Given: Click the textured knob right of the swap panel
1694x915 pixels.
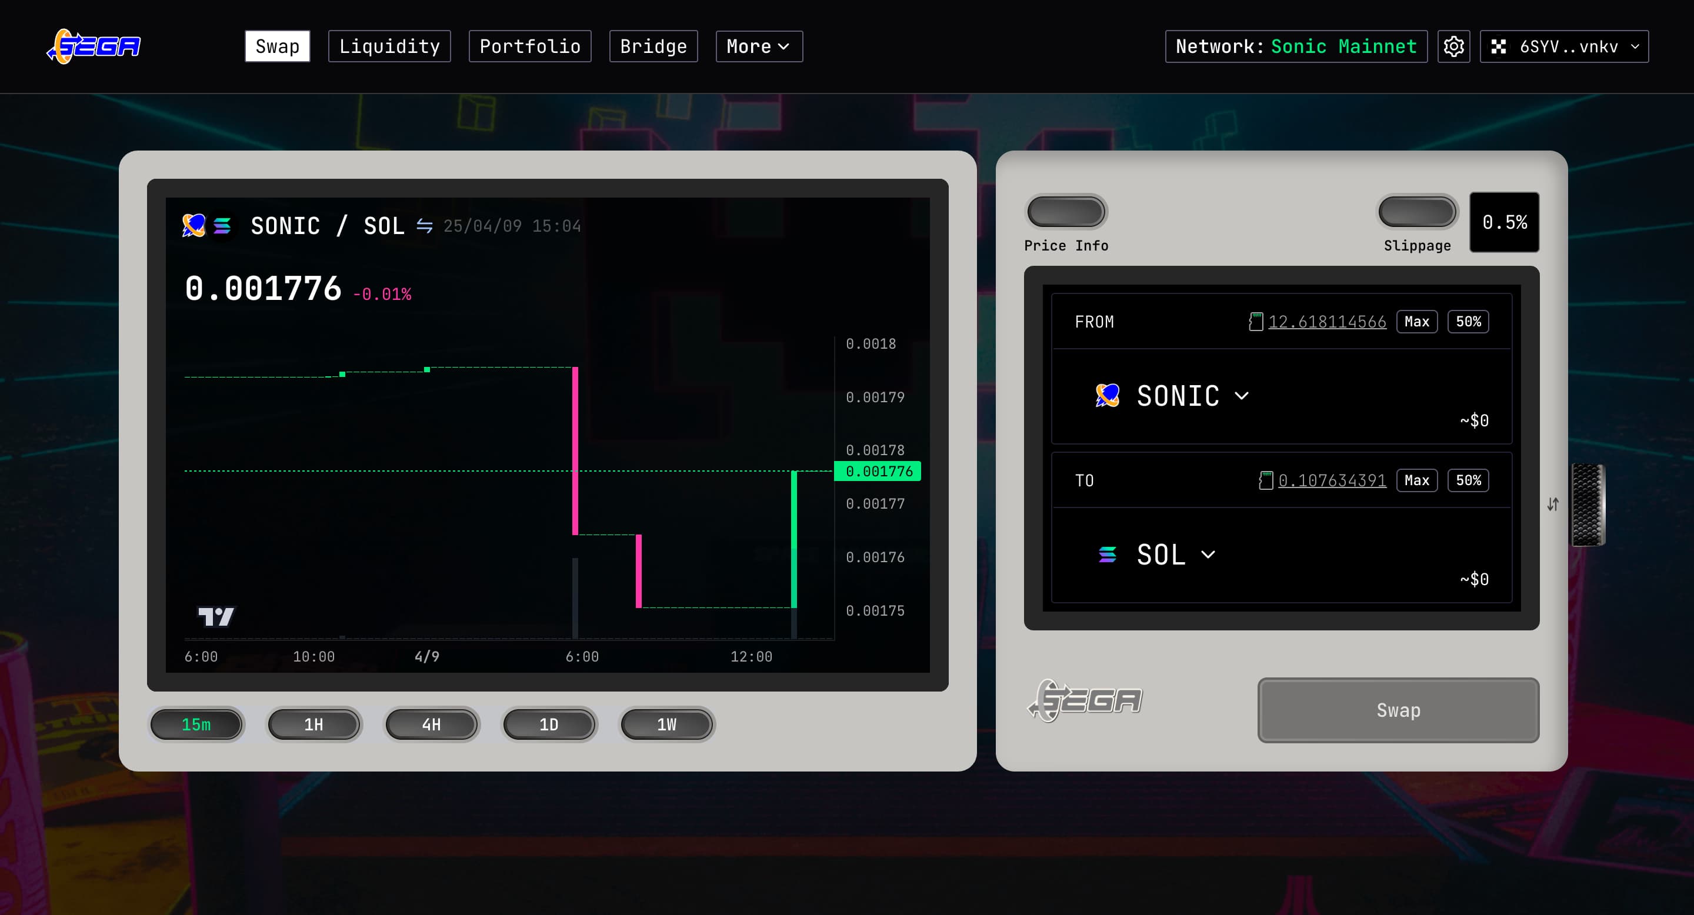Looking at the screenshot, I should coord(1588,505).
